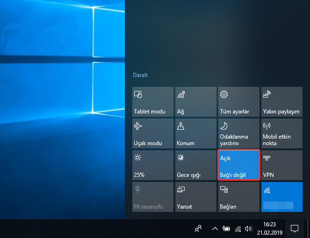Open Tüm ayarlar settings tile
The image size is (310, 238).
(238, 102)
